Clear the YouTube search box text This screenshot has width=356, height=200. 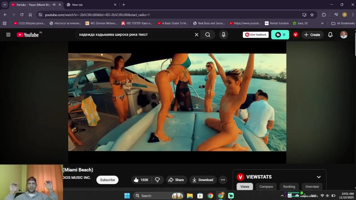[197, 35]
